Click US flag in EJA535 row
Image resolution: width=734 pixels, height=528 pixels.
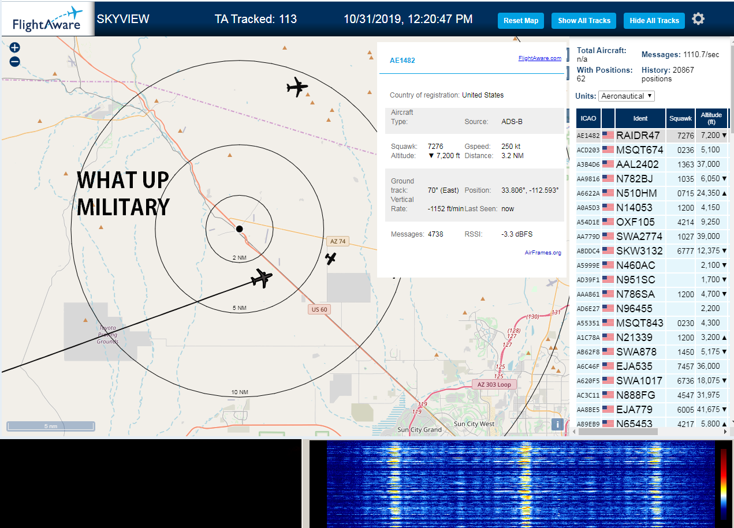point(608,366)
